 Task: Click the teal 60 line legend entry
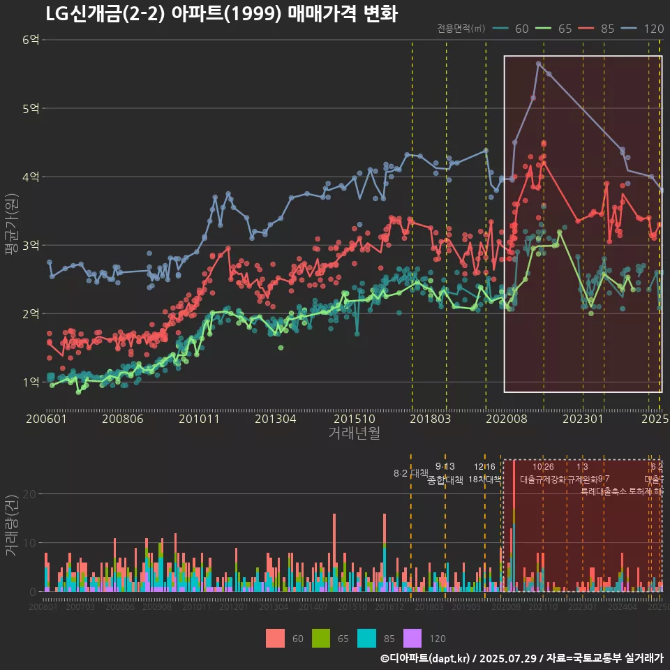coord(511,28)
